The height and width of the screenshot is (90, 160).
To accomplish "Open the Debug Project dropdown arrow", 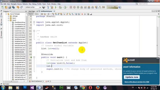I will pos(62,7).
